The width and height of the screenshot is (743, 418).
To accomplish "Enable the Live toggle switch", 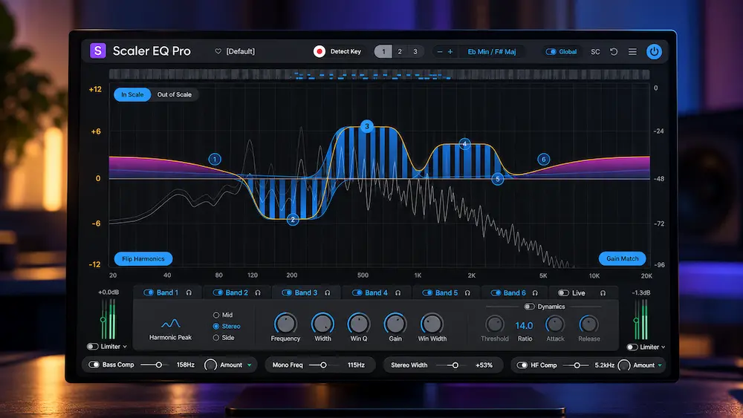I will [x=563, y=293].
